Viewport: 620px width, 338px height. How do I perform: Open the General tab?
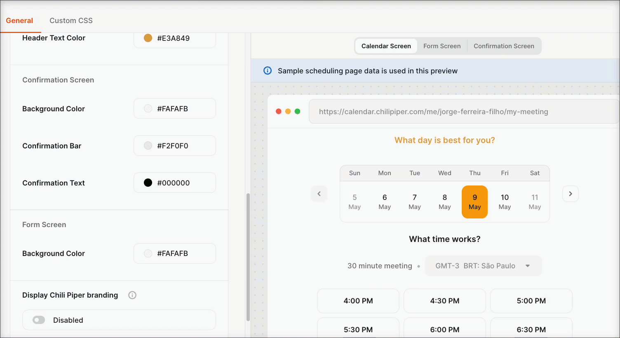coord(19,21)
